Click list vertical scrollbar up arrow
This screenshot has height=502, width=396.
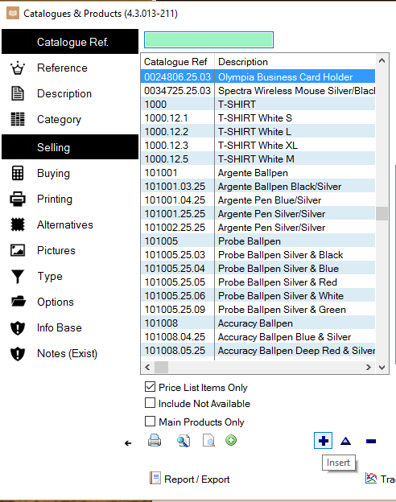pos(382,60)
